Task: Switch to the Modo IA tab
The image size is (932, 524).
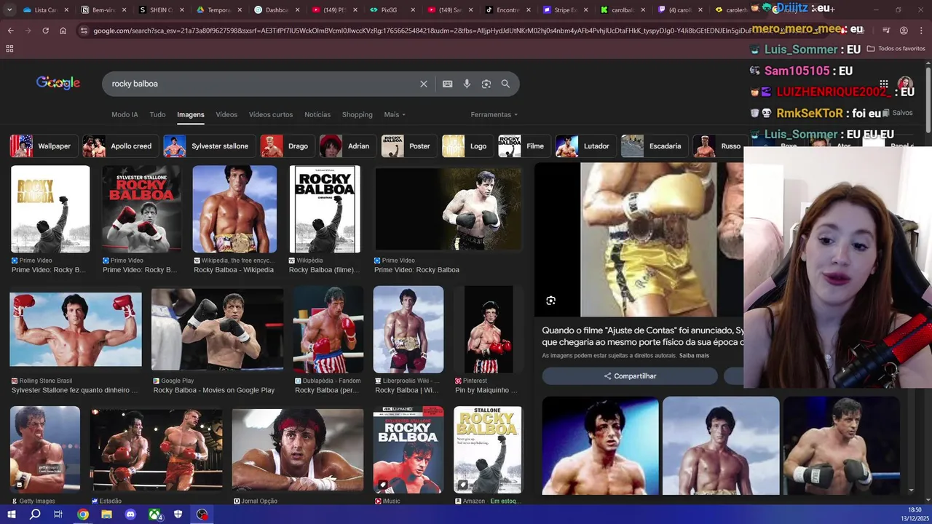Action: (x=125, y=114)
